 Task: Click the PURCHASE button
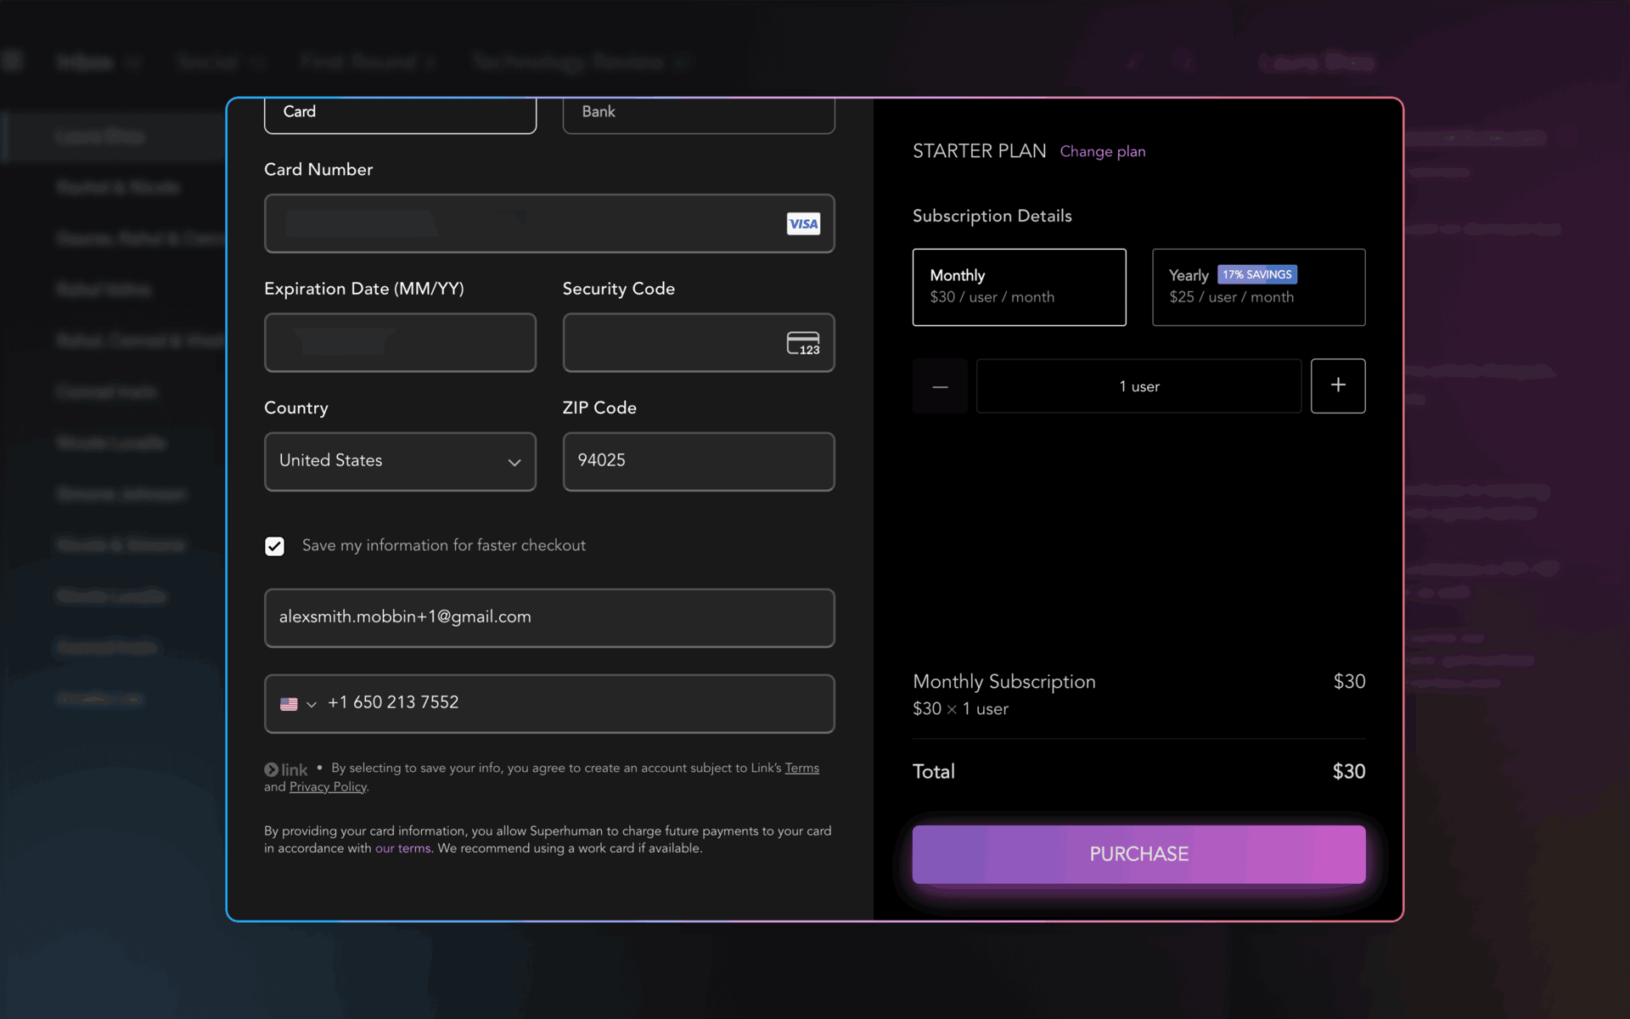click(x=1138, y=854)
